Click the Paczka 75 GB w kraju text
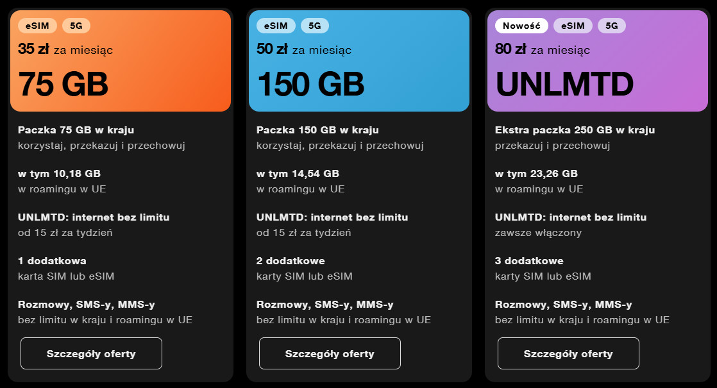The height and width of the screenshot is (388, 717). pos(76,130)
